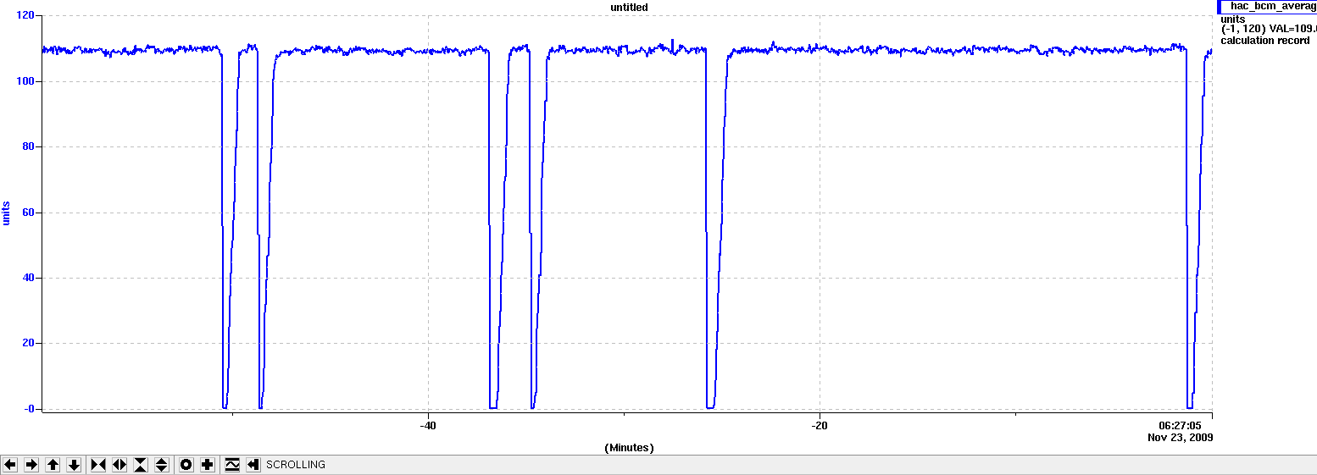Click the 'units' label in the legend panel
This screenshot has width=1317, height=475.
[1233, 19]
